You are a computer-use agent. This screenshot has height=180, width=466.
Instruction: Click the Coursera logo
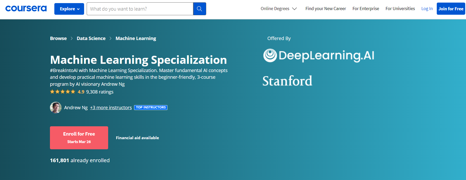26,9
